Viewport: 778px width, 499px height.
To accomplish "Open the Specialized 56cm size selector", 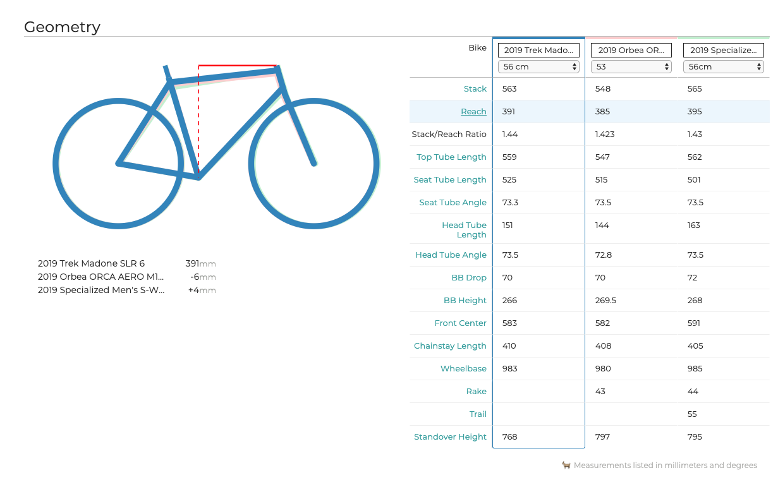I will coord(723,66).
